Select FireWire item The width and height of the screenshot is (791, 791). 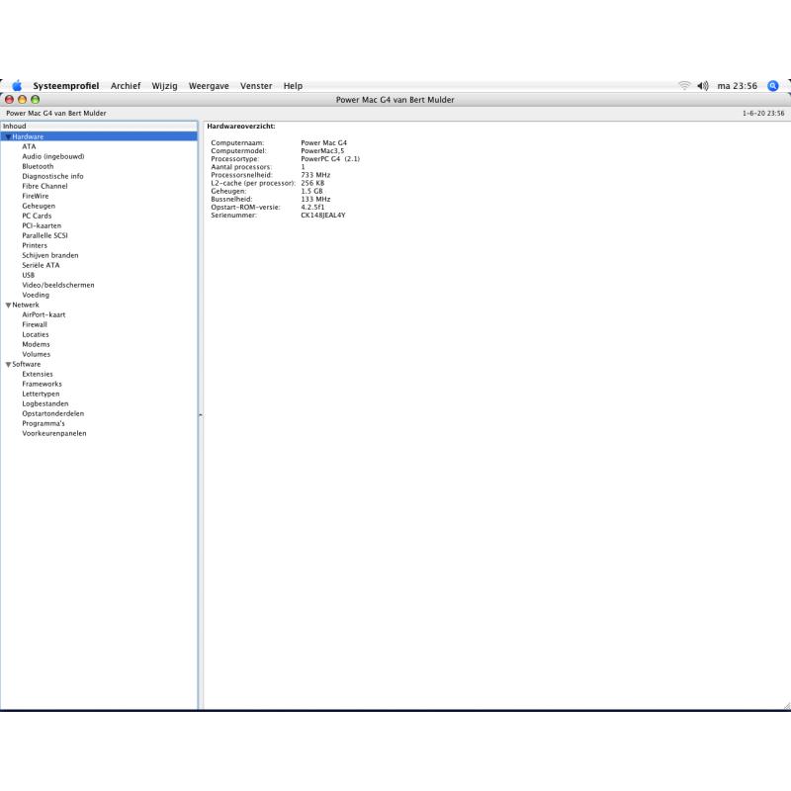[36, 196]
